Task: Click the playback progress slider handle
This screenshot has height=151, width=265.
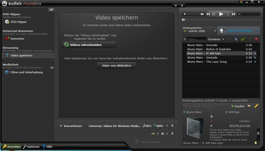Action: click(x=184, y=20)
